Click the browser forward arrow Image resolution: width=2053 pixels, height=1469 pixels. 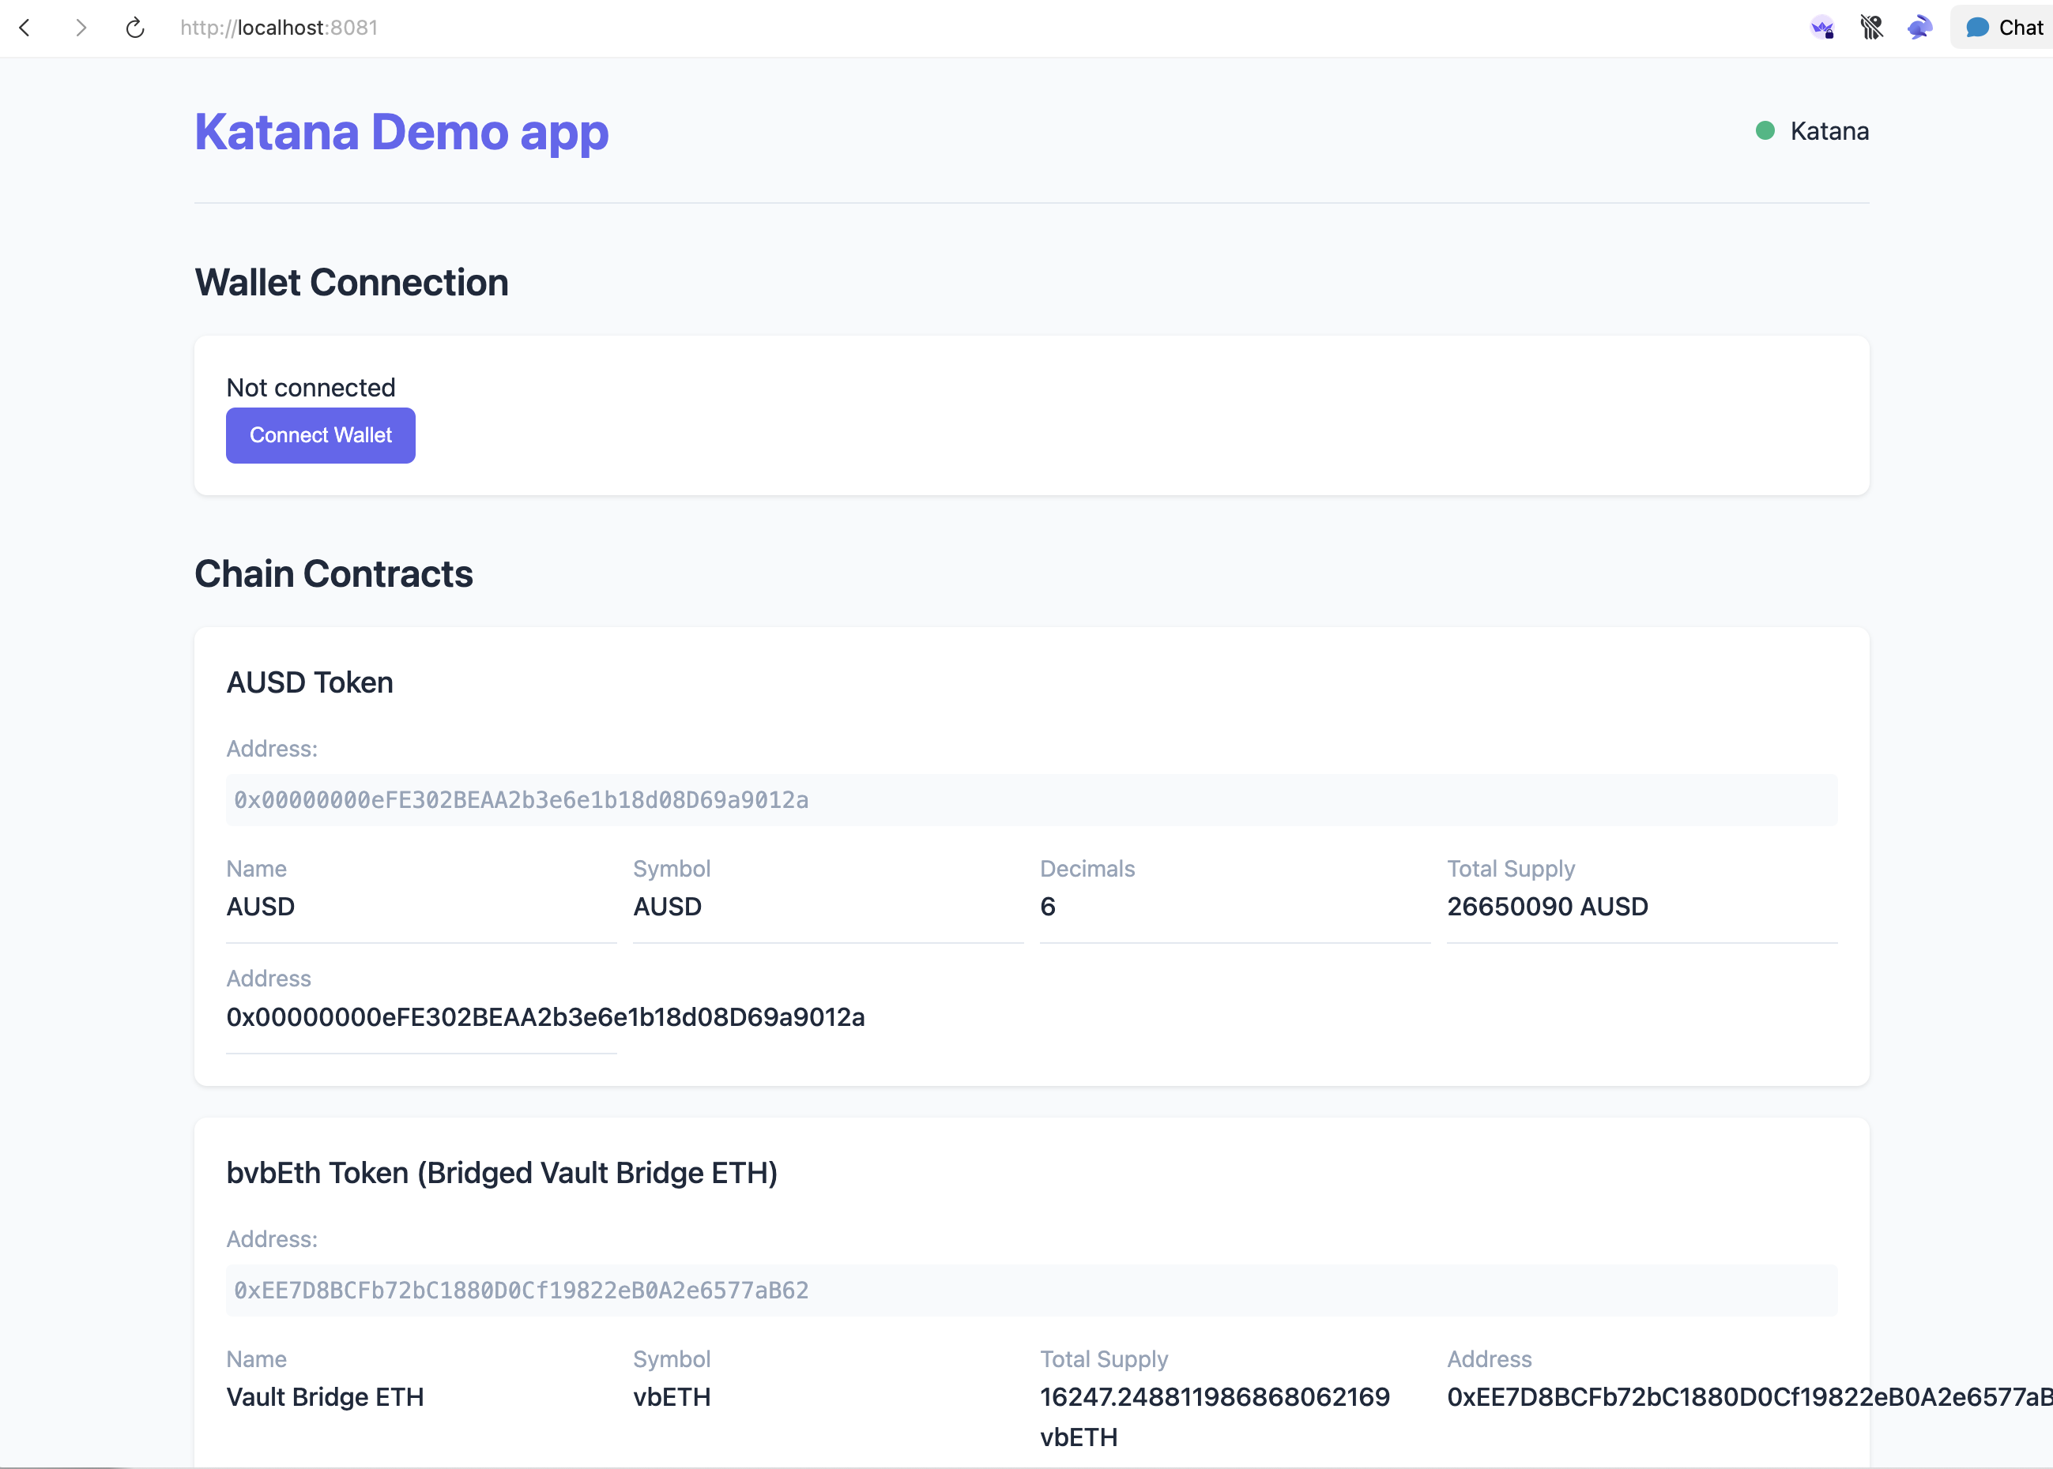coord(81,28)
